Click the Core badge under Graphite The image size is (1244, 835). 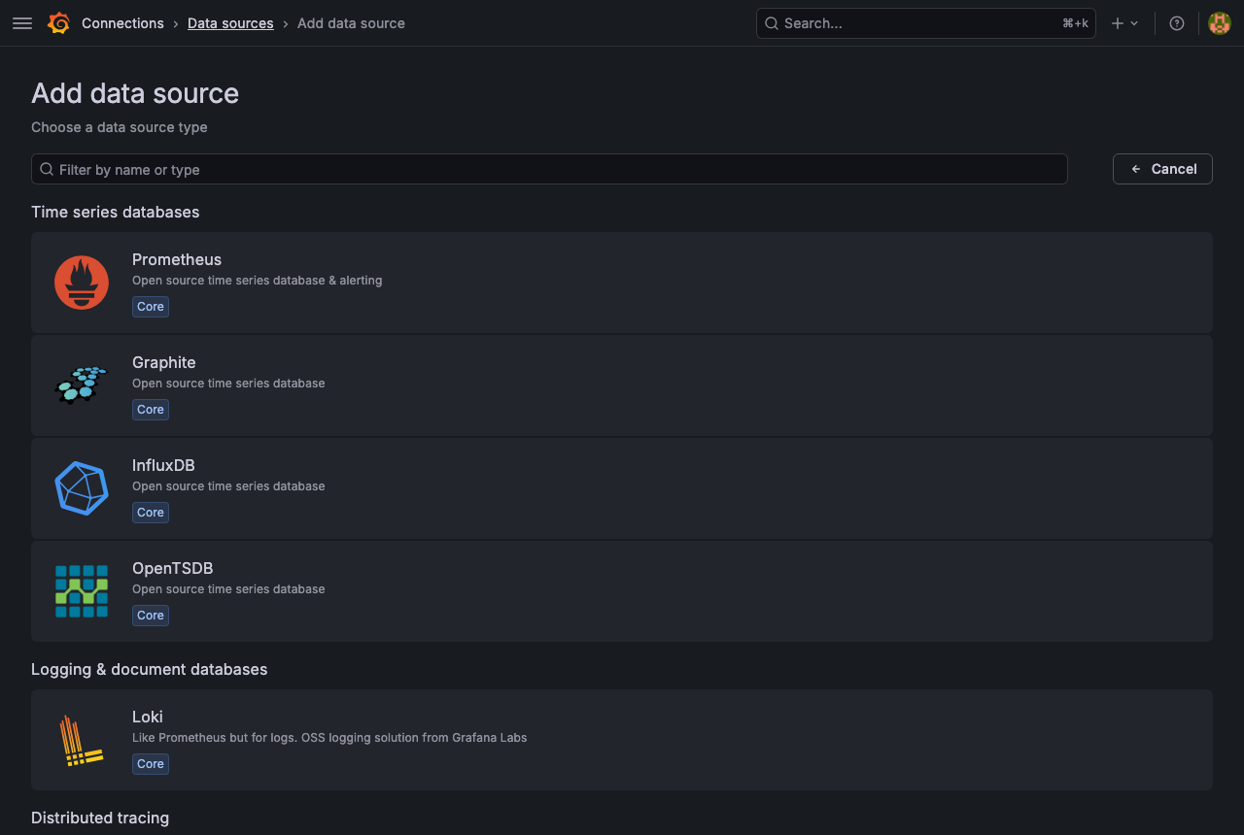click(x=151, y=410)
